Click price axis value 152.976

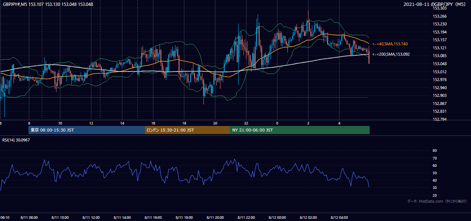click(439, 80)
